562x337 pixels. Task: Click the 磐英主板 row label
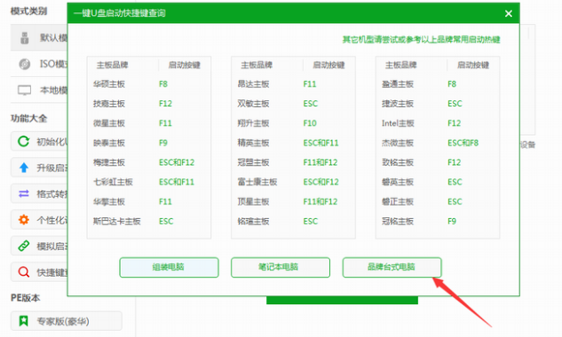398,182
